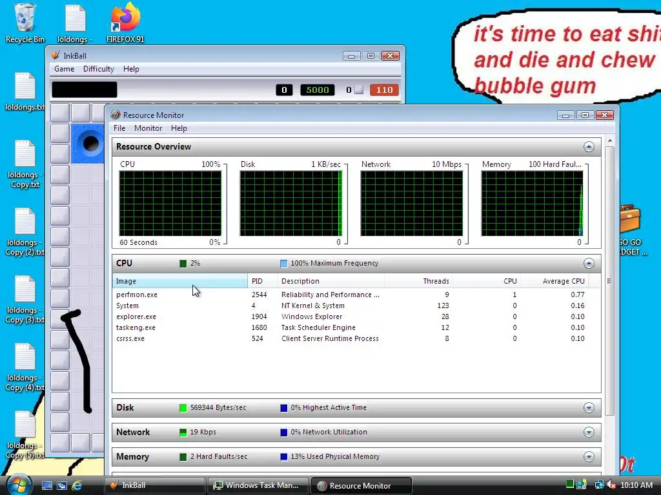Sort by Description column header
Image resolution: width=661 pixels, height=495 pixels.
click(x=331, y=281)
